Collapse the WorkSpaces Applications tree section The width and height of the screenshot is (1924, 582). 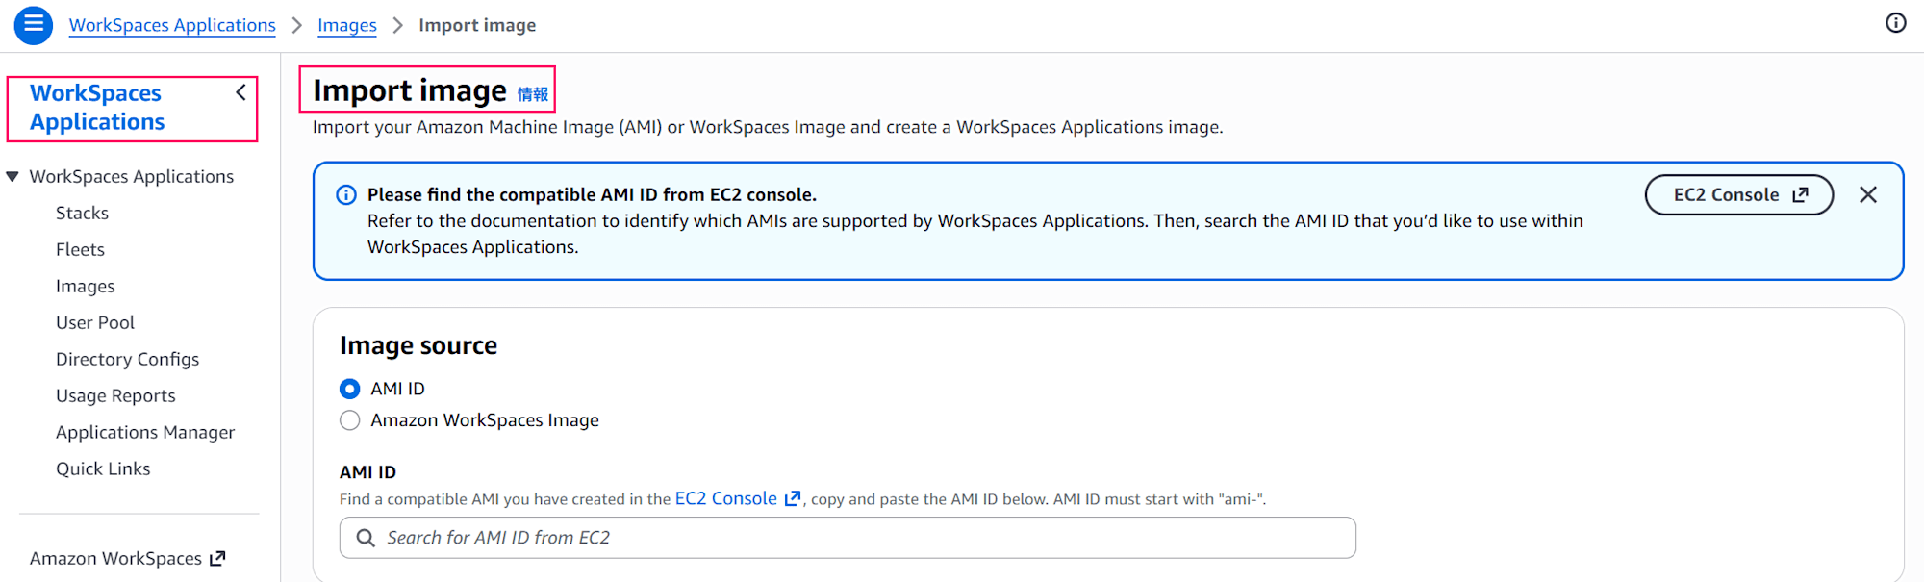(13, 177)
